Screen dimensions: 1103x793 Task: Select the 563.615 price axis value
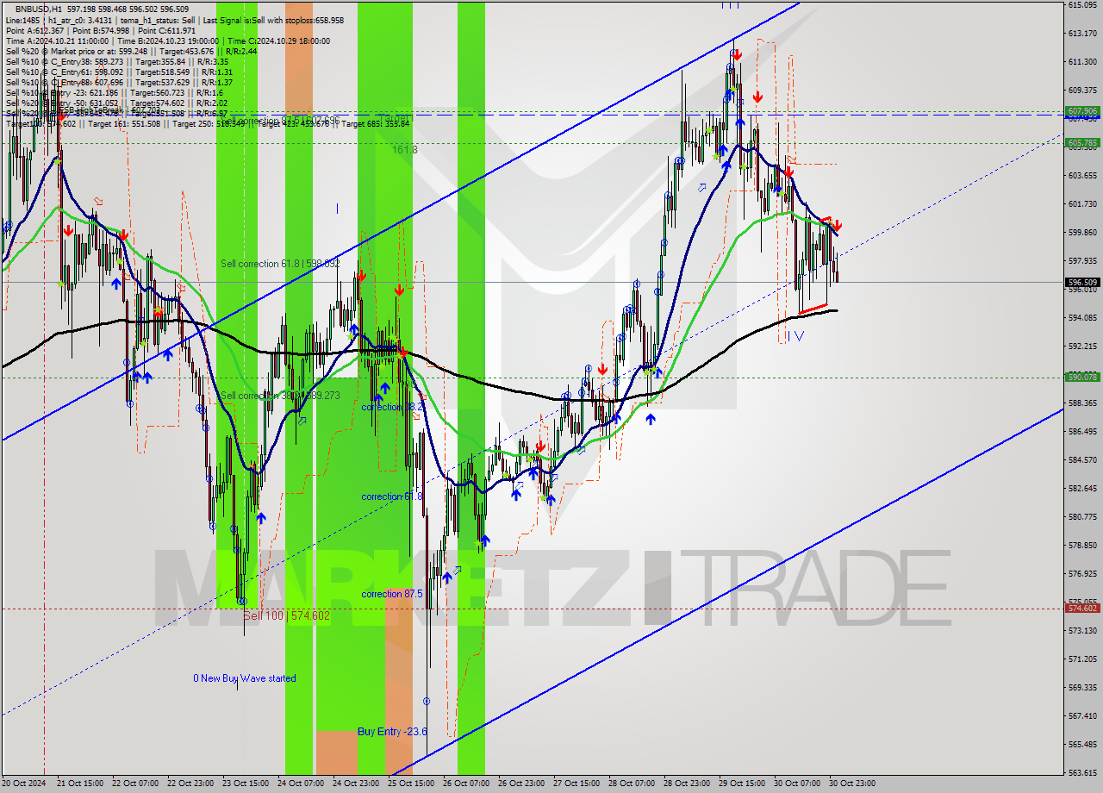coord(1082,772)
